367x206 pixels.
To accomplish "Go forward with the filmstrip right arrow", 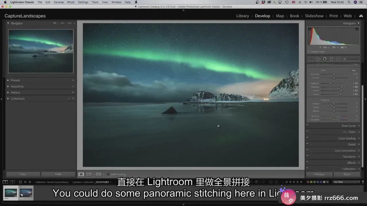I will (30, 182).
